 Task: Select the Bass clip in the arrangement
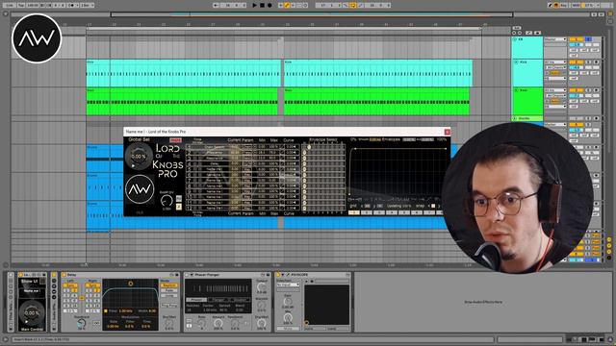(182, 102)
